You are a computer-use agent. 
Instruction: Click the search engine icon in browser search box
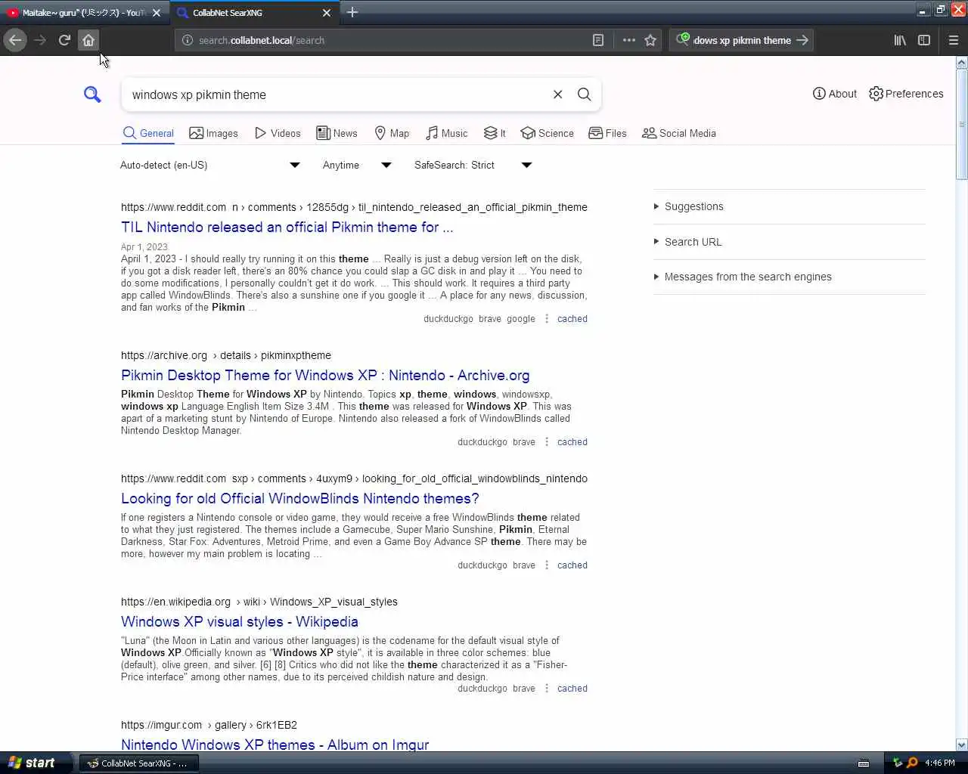(x=683, y=39)
